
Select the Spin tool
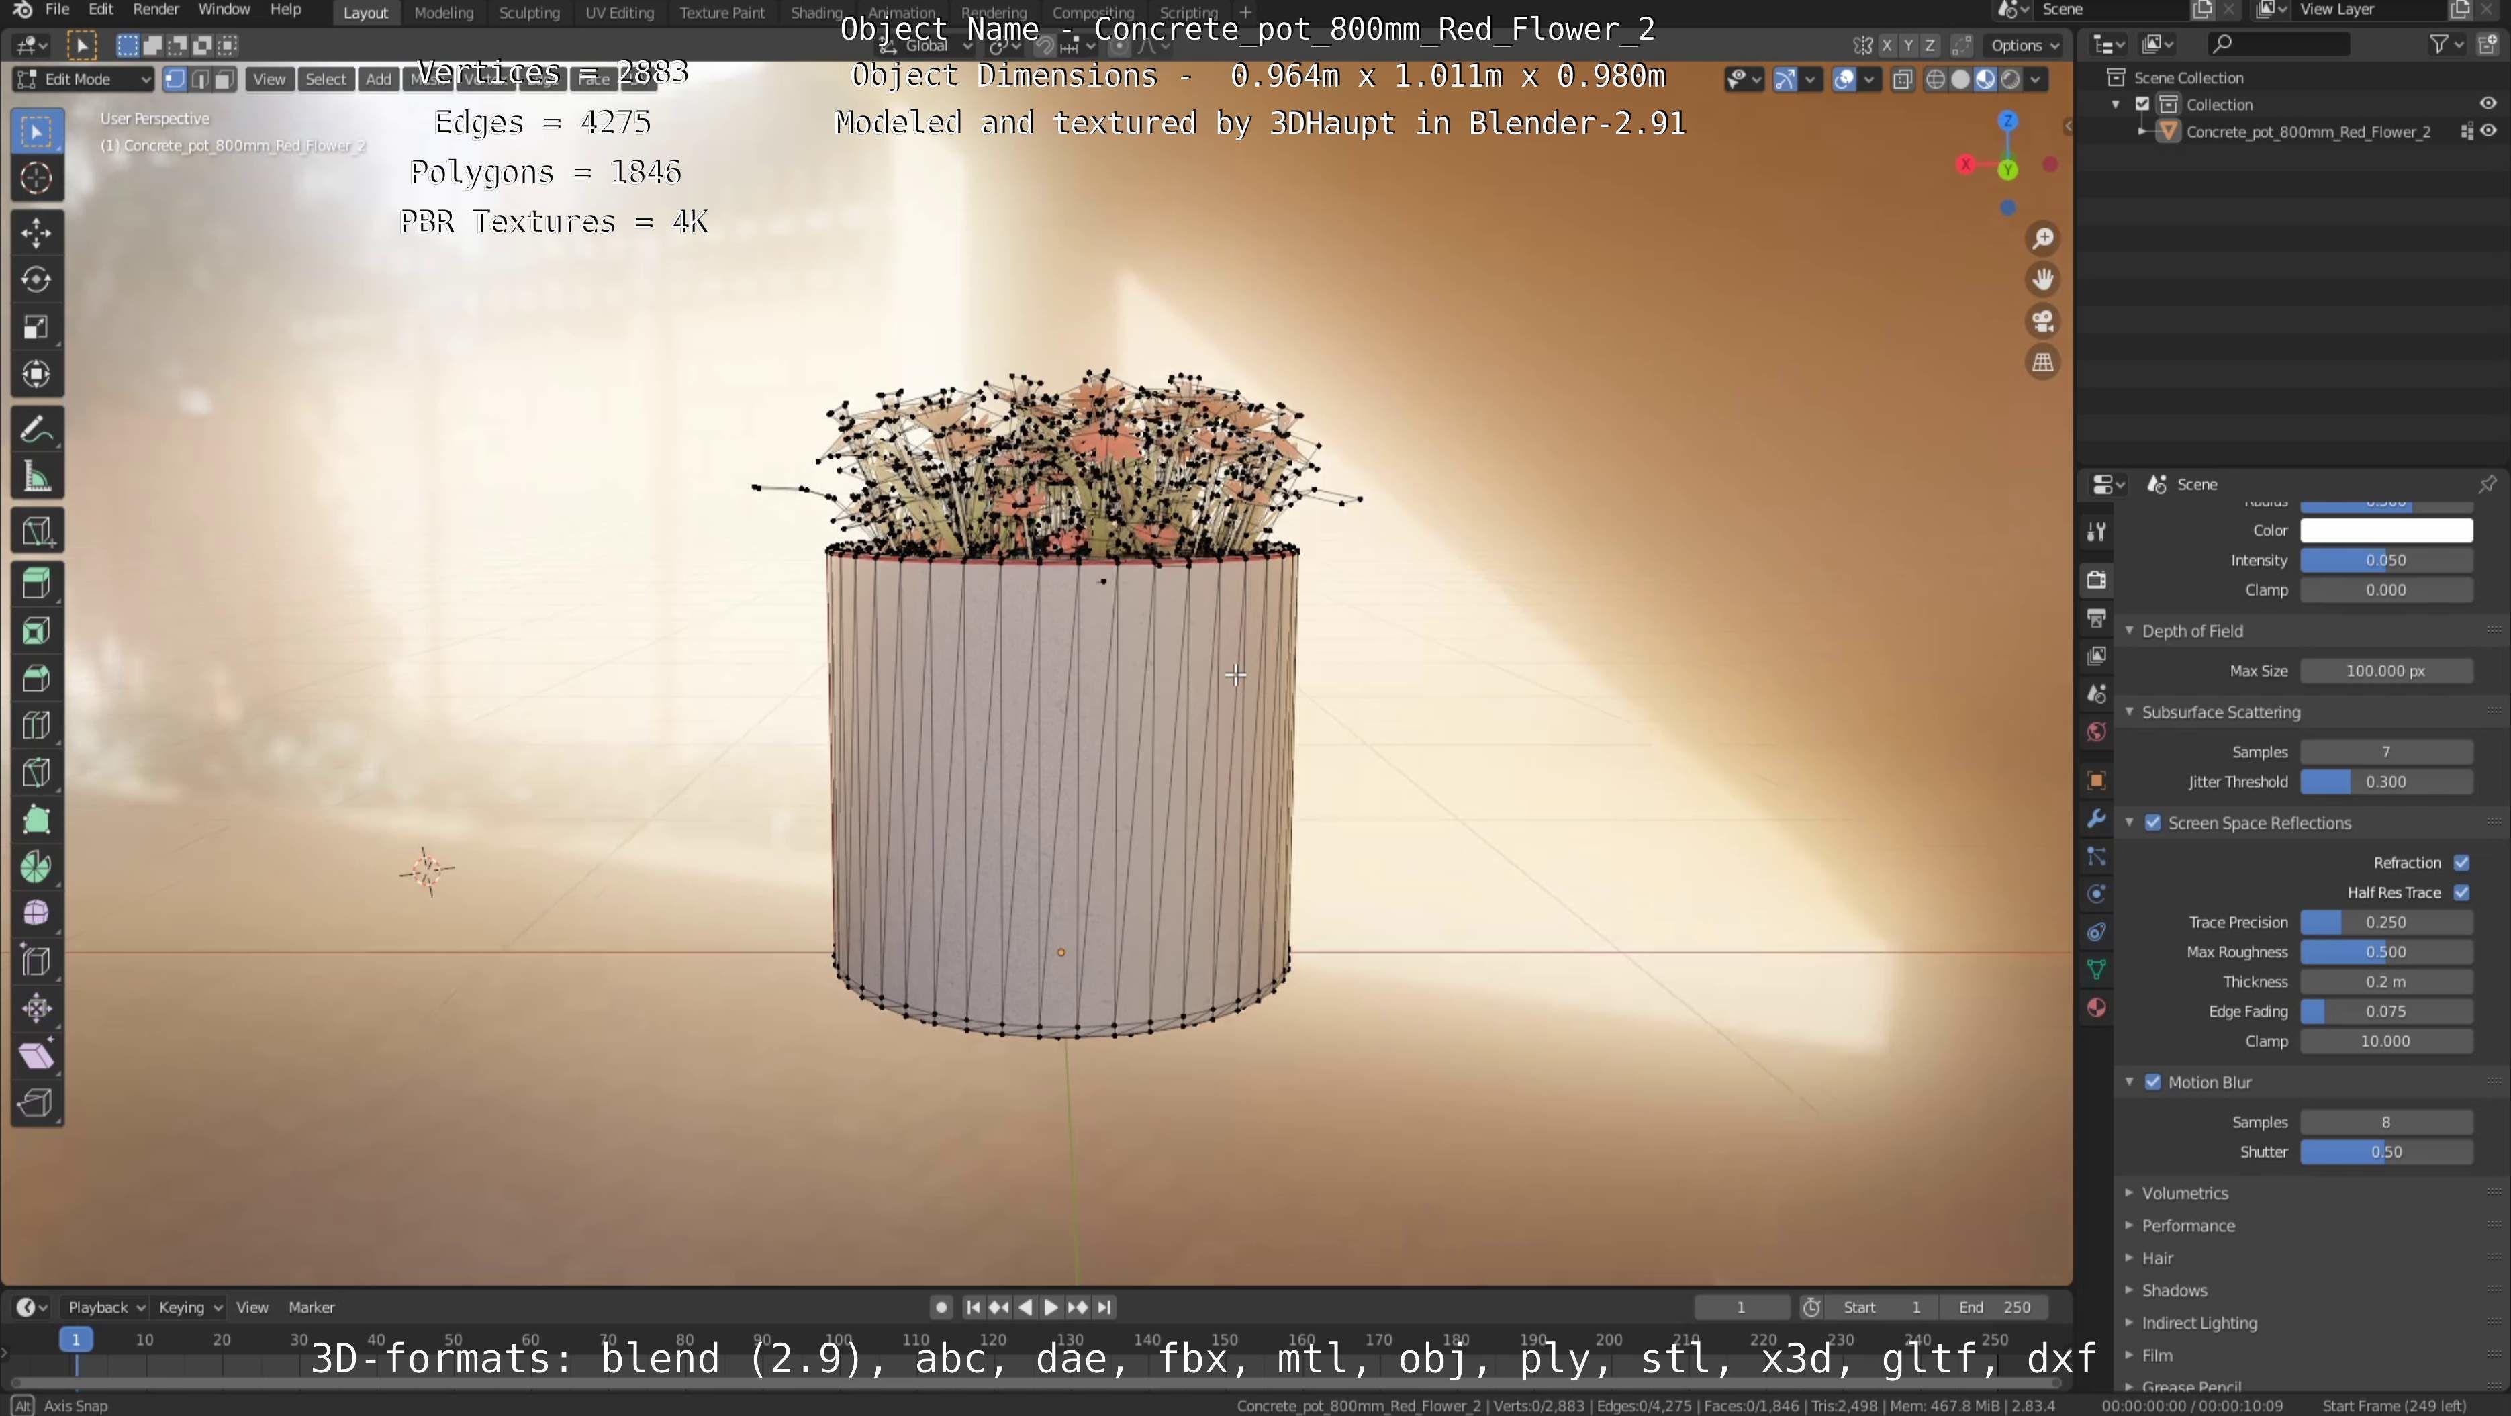[x=37, y=867]
